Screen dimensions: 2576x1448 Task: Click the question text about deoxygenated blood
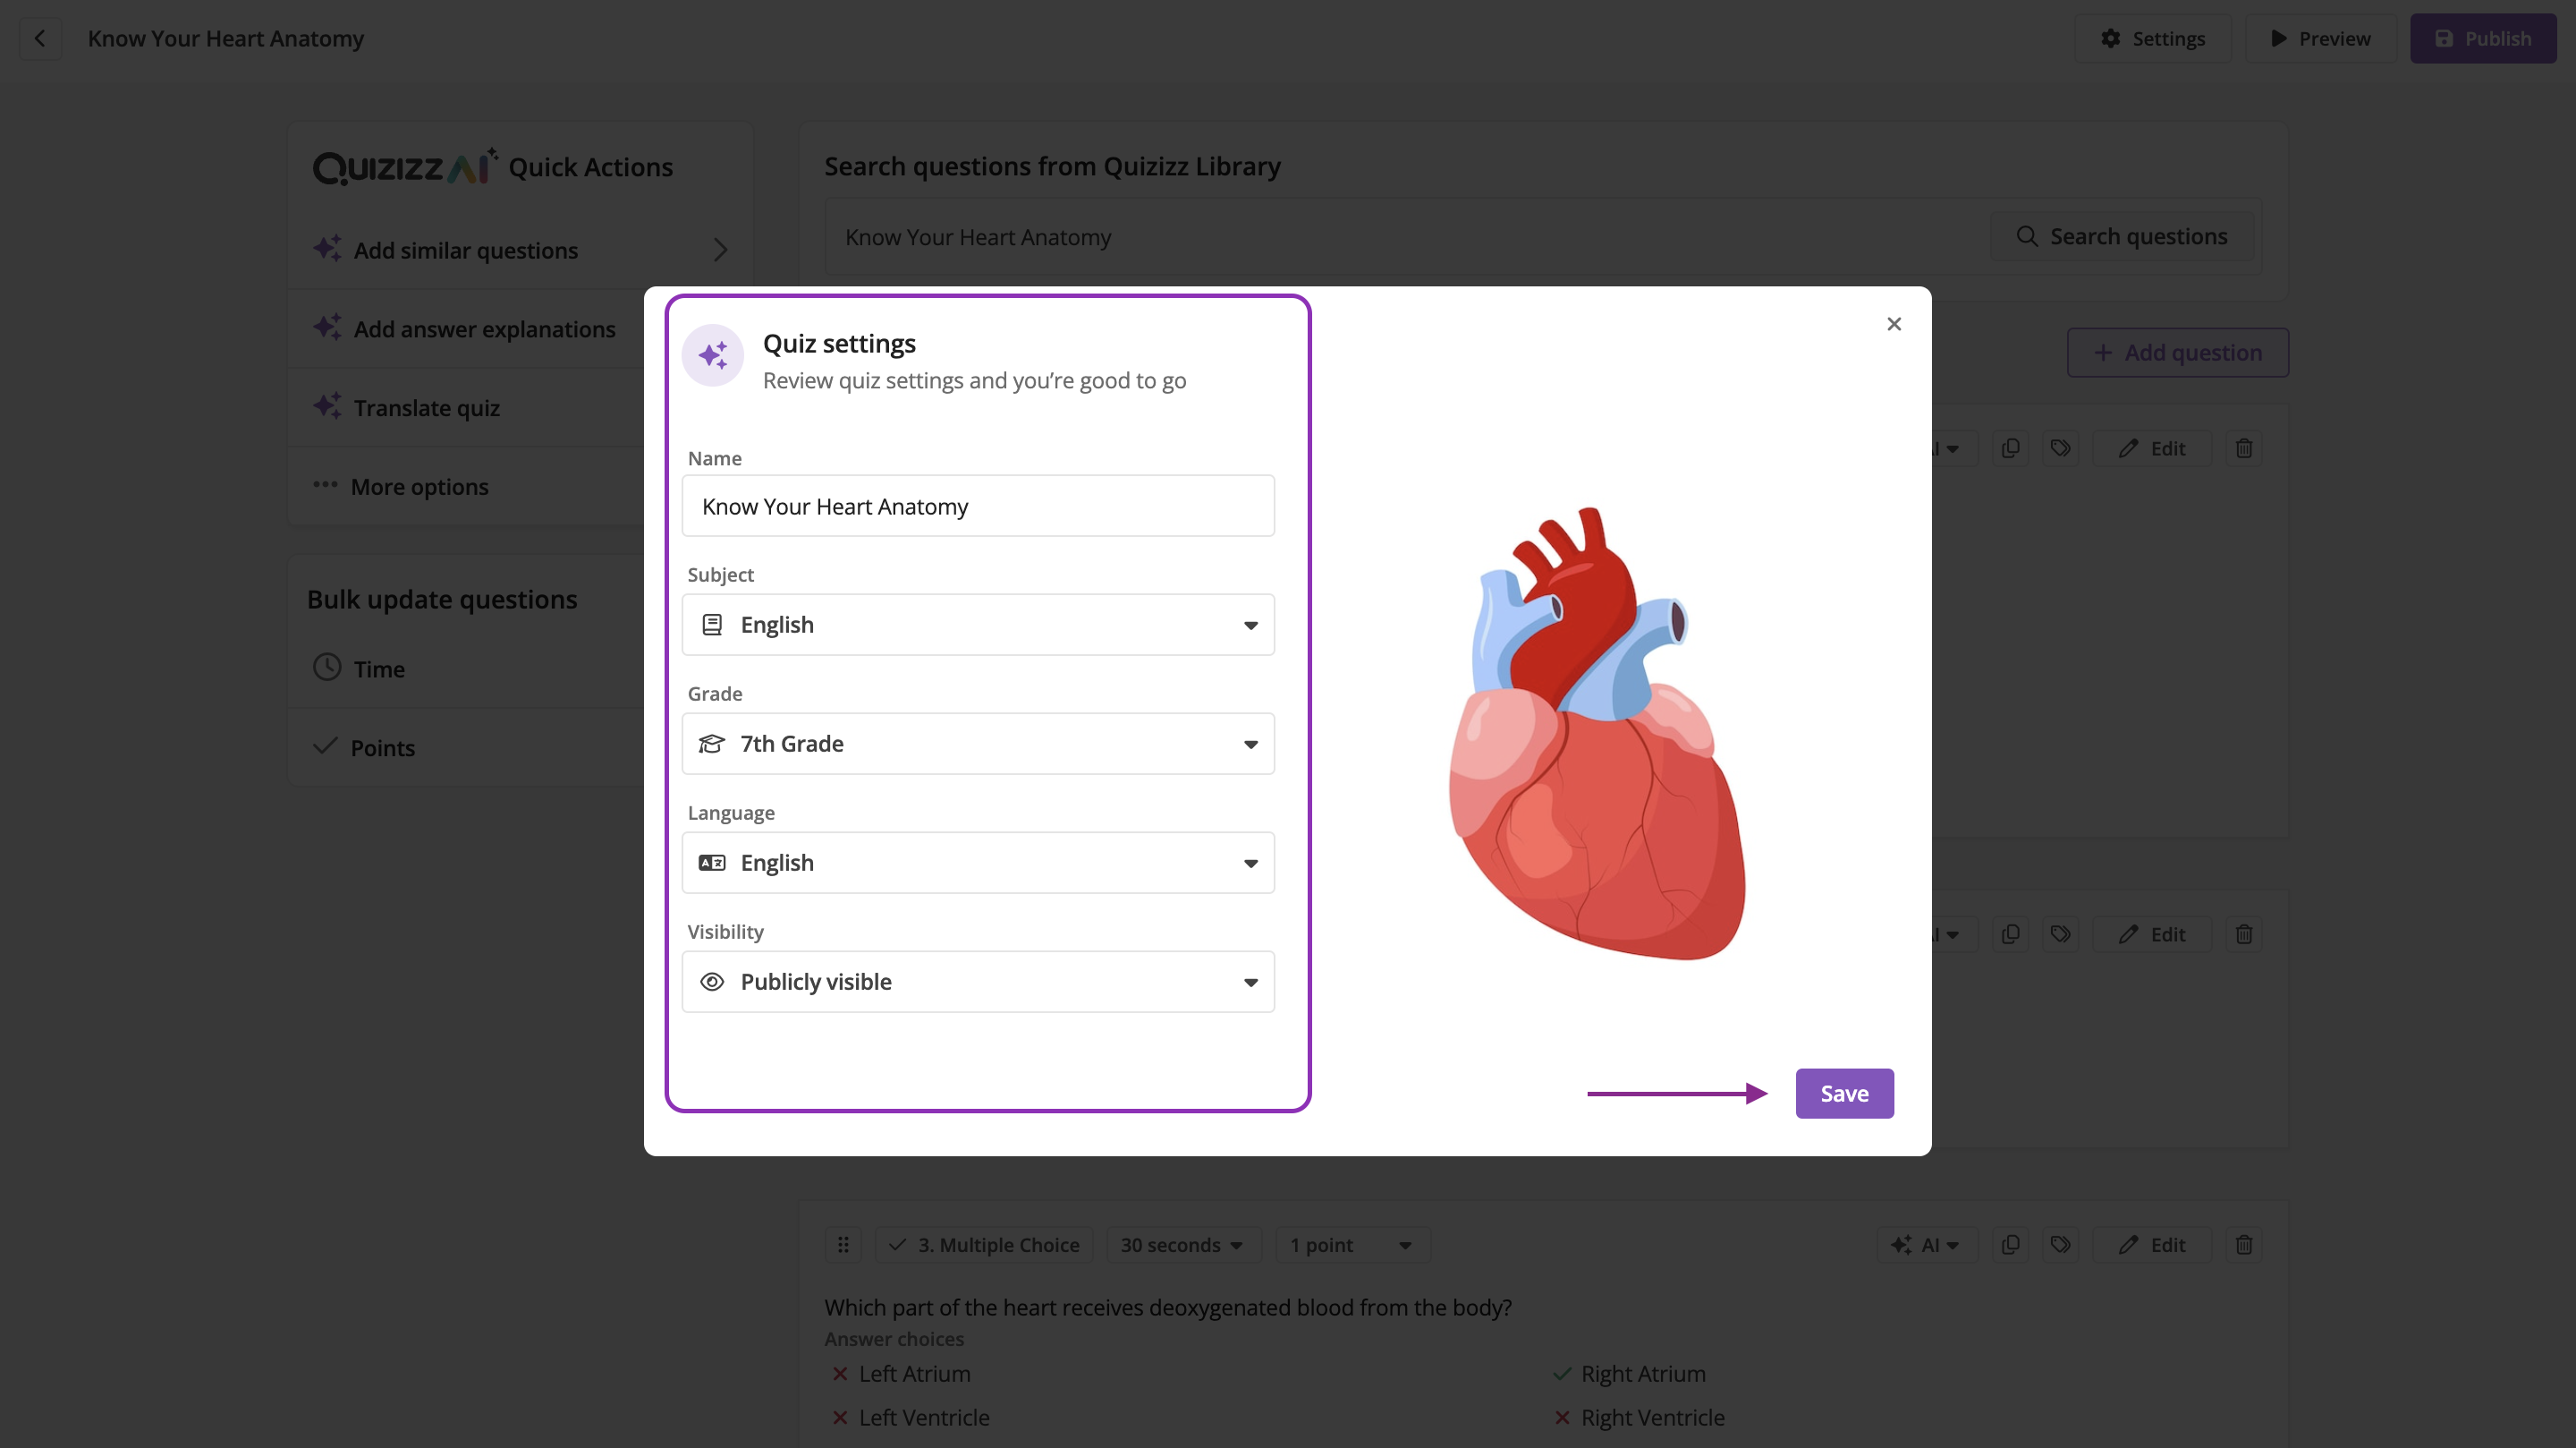click(x=1167, y=1307)
